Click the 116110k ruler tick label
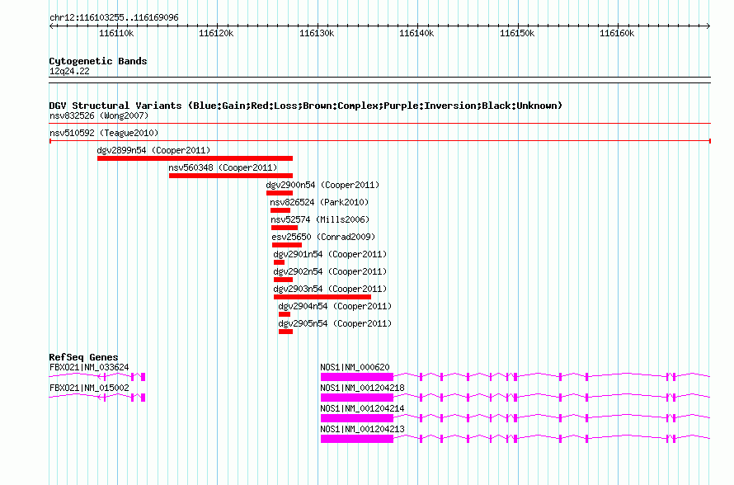Viewport: 734px width, 485px height. (x=116, y=33)
